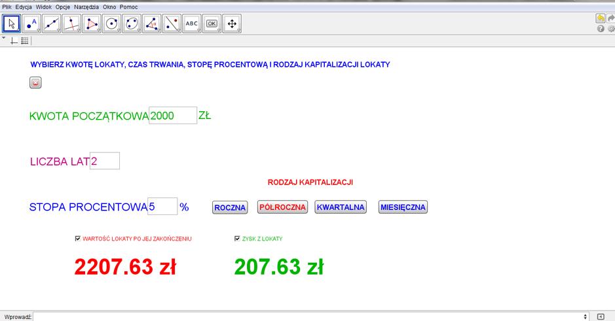Click the STOPA PROCENTOWA field with 5
The width and height of the screenshot is (615, 321).
[162, 207]
